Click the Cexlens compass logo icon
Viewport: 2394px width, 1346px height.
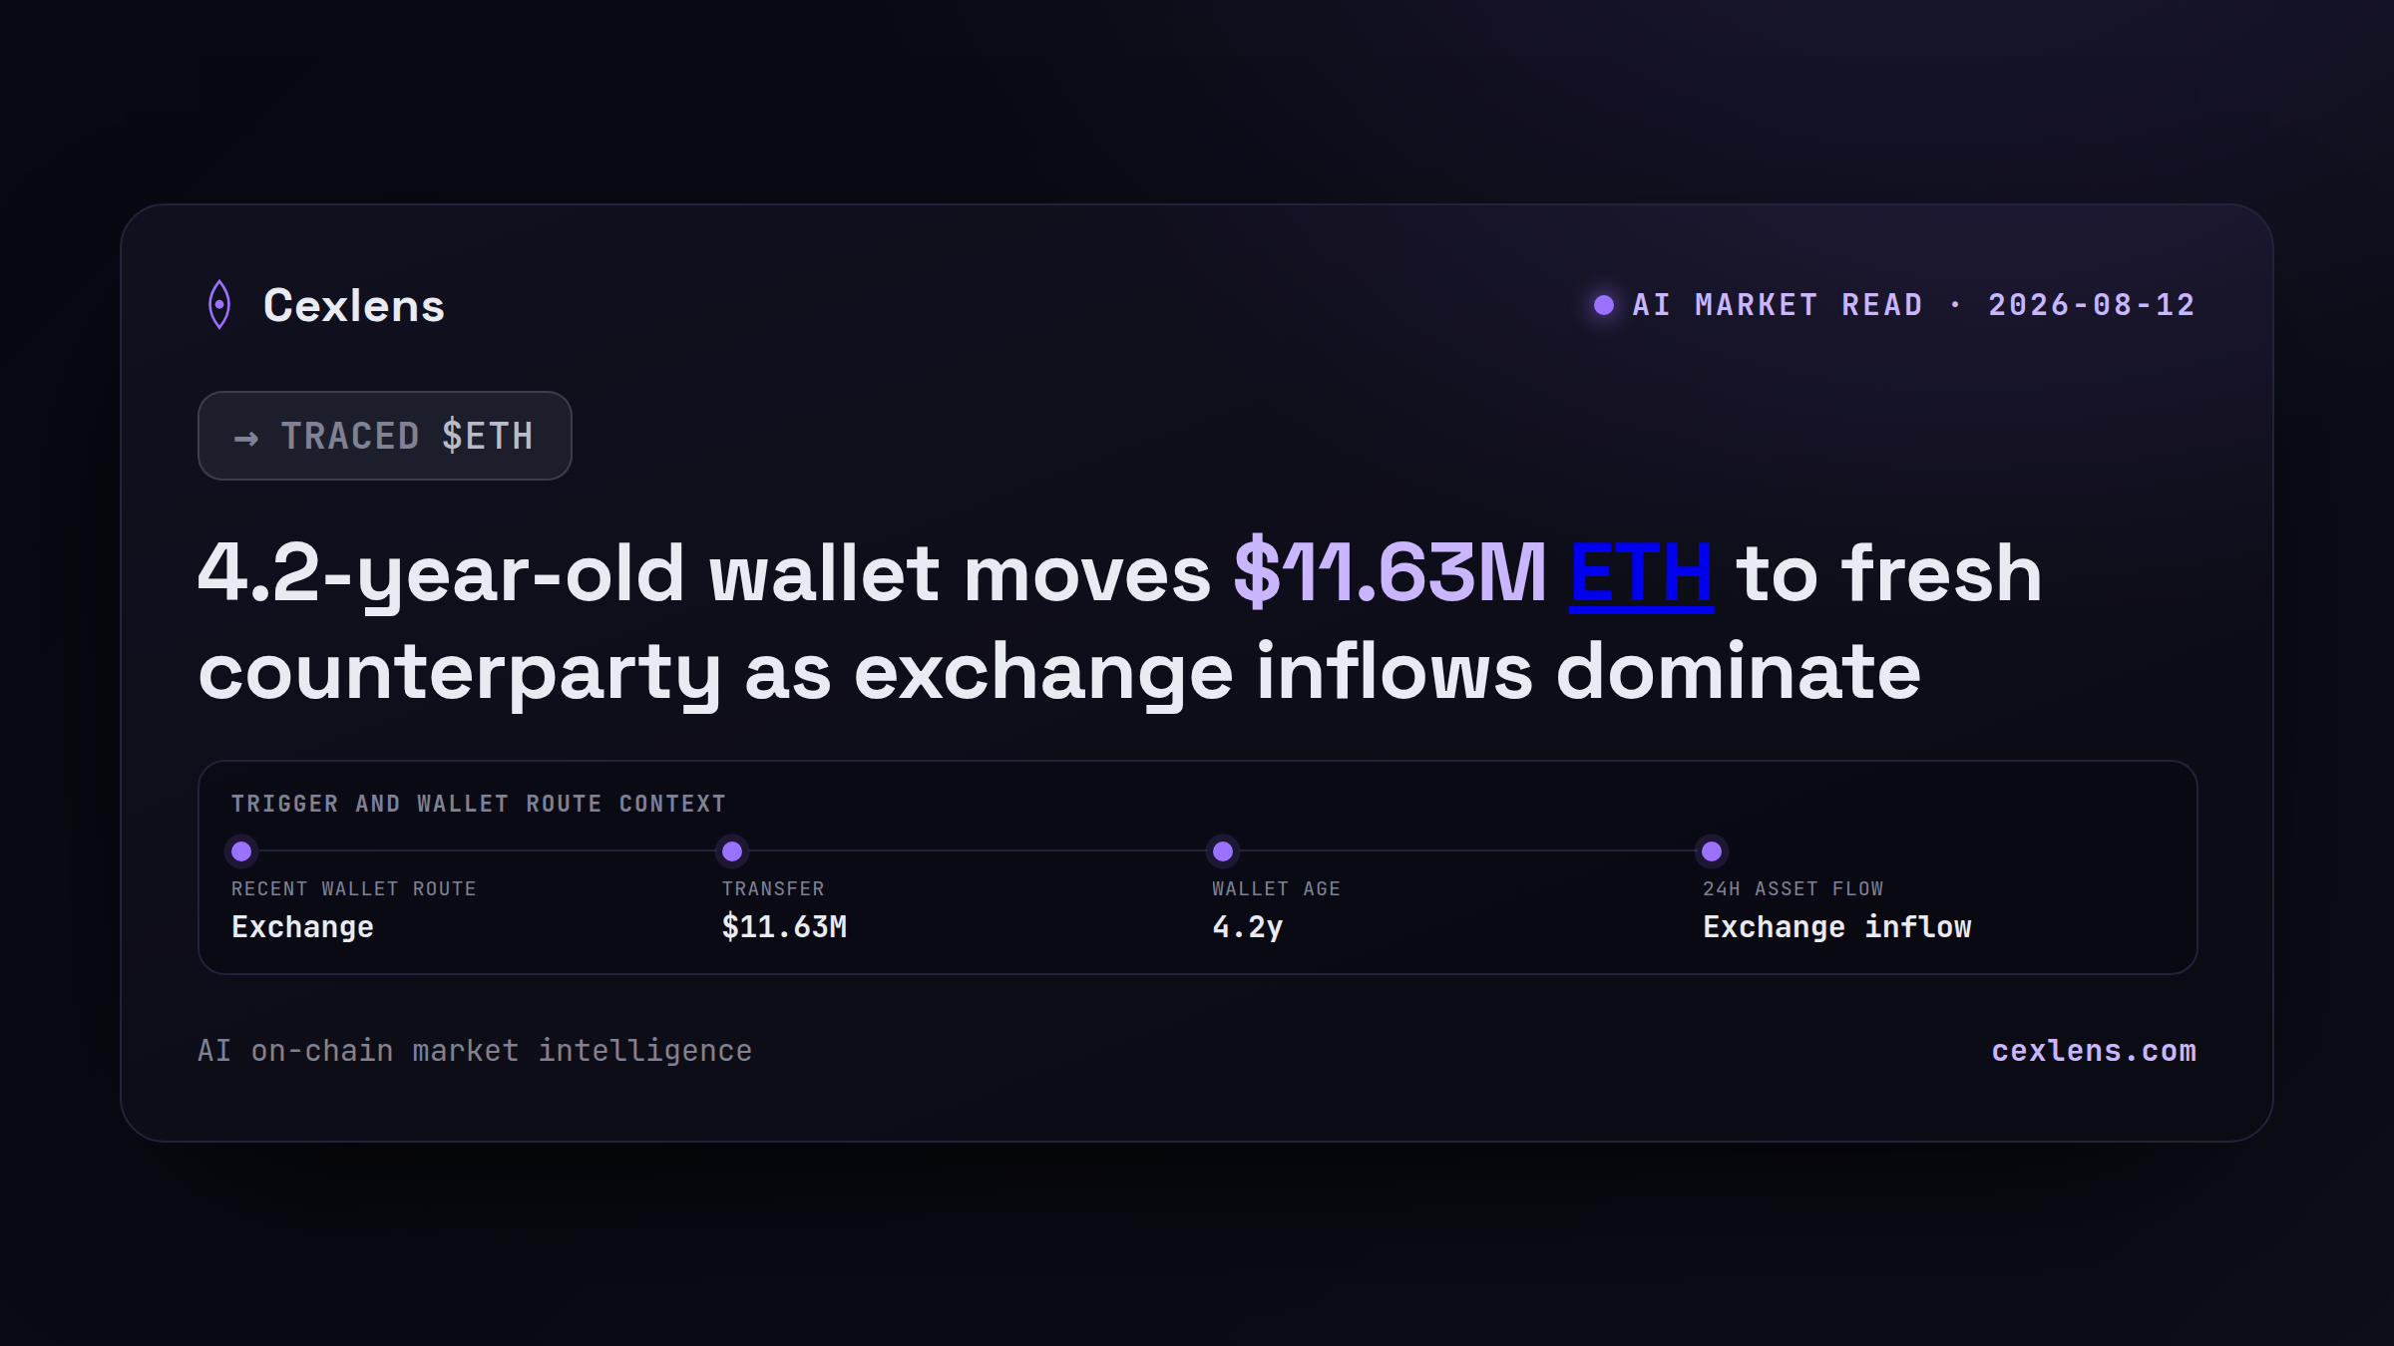tap(219, 305)
